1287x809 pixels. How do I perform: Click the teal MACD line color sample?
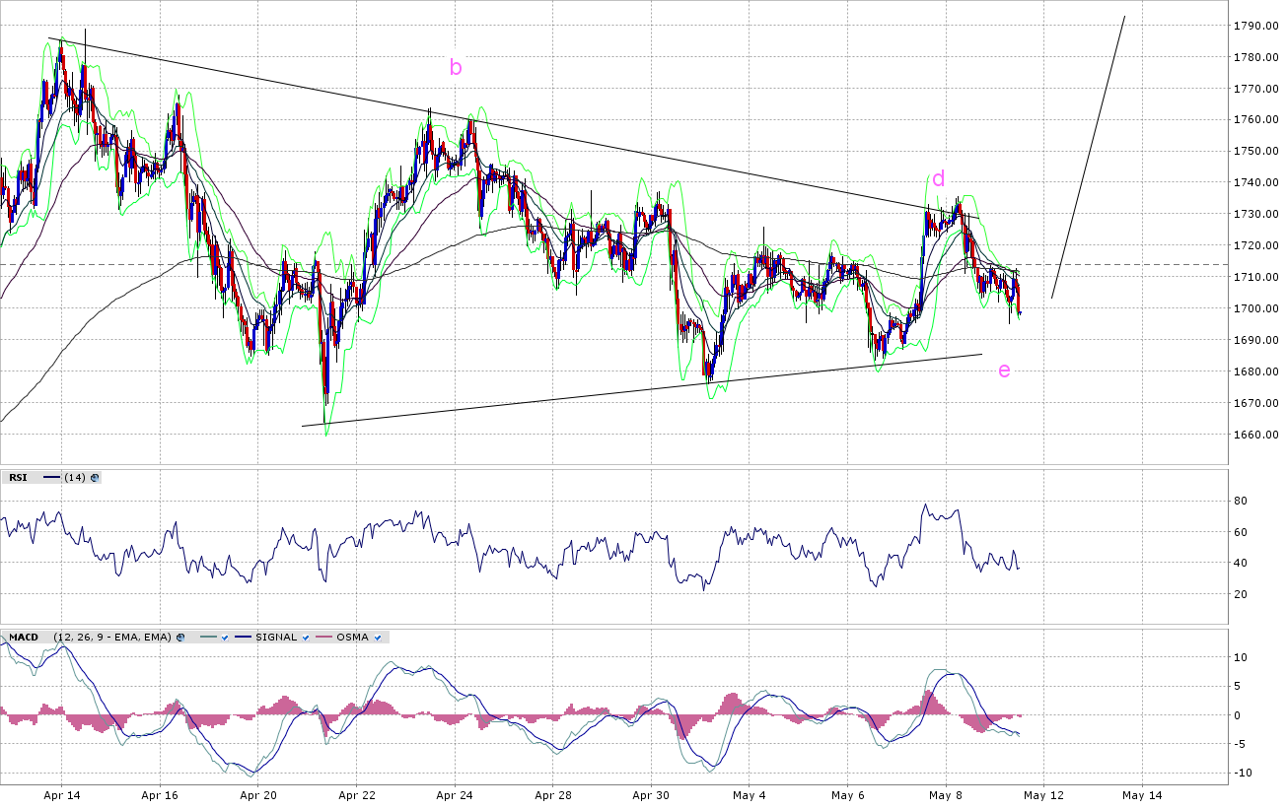(207, 638)
